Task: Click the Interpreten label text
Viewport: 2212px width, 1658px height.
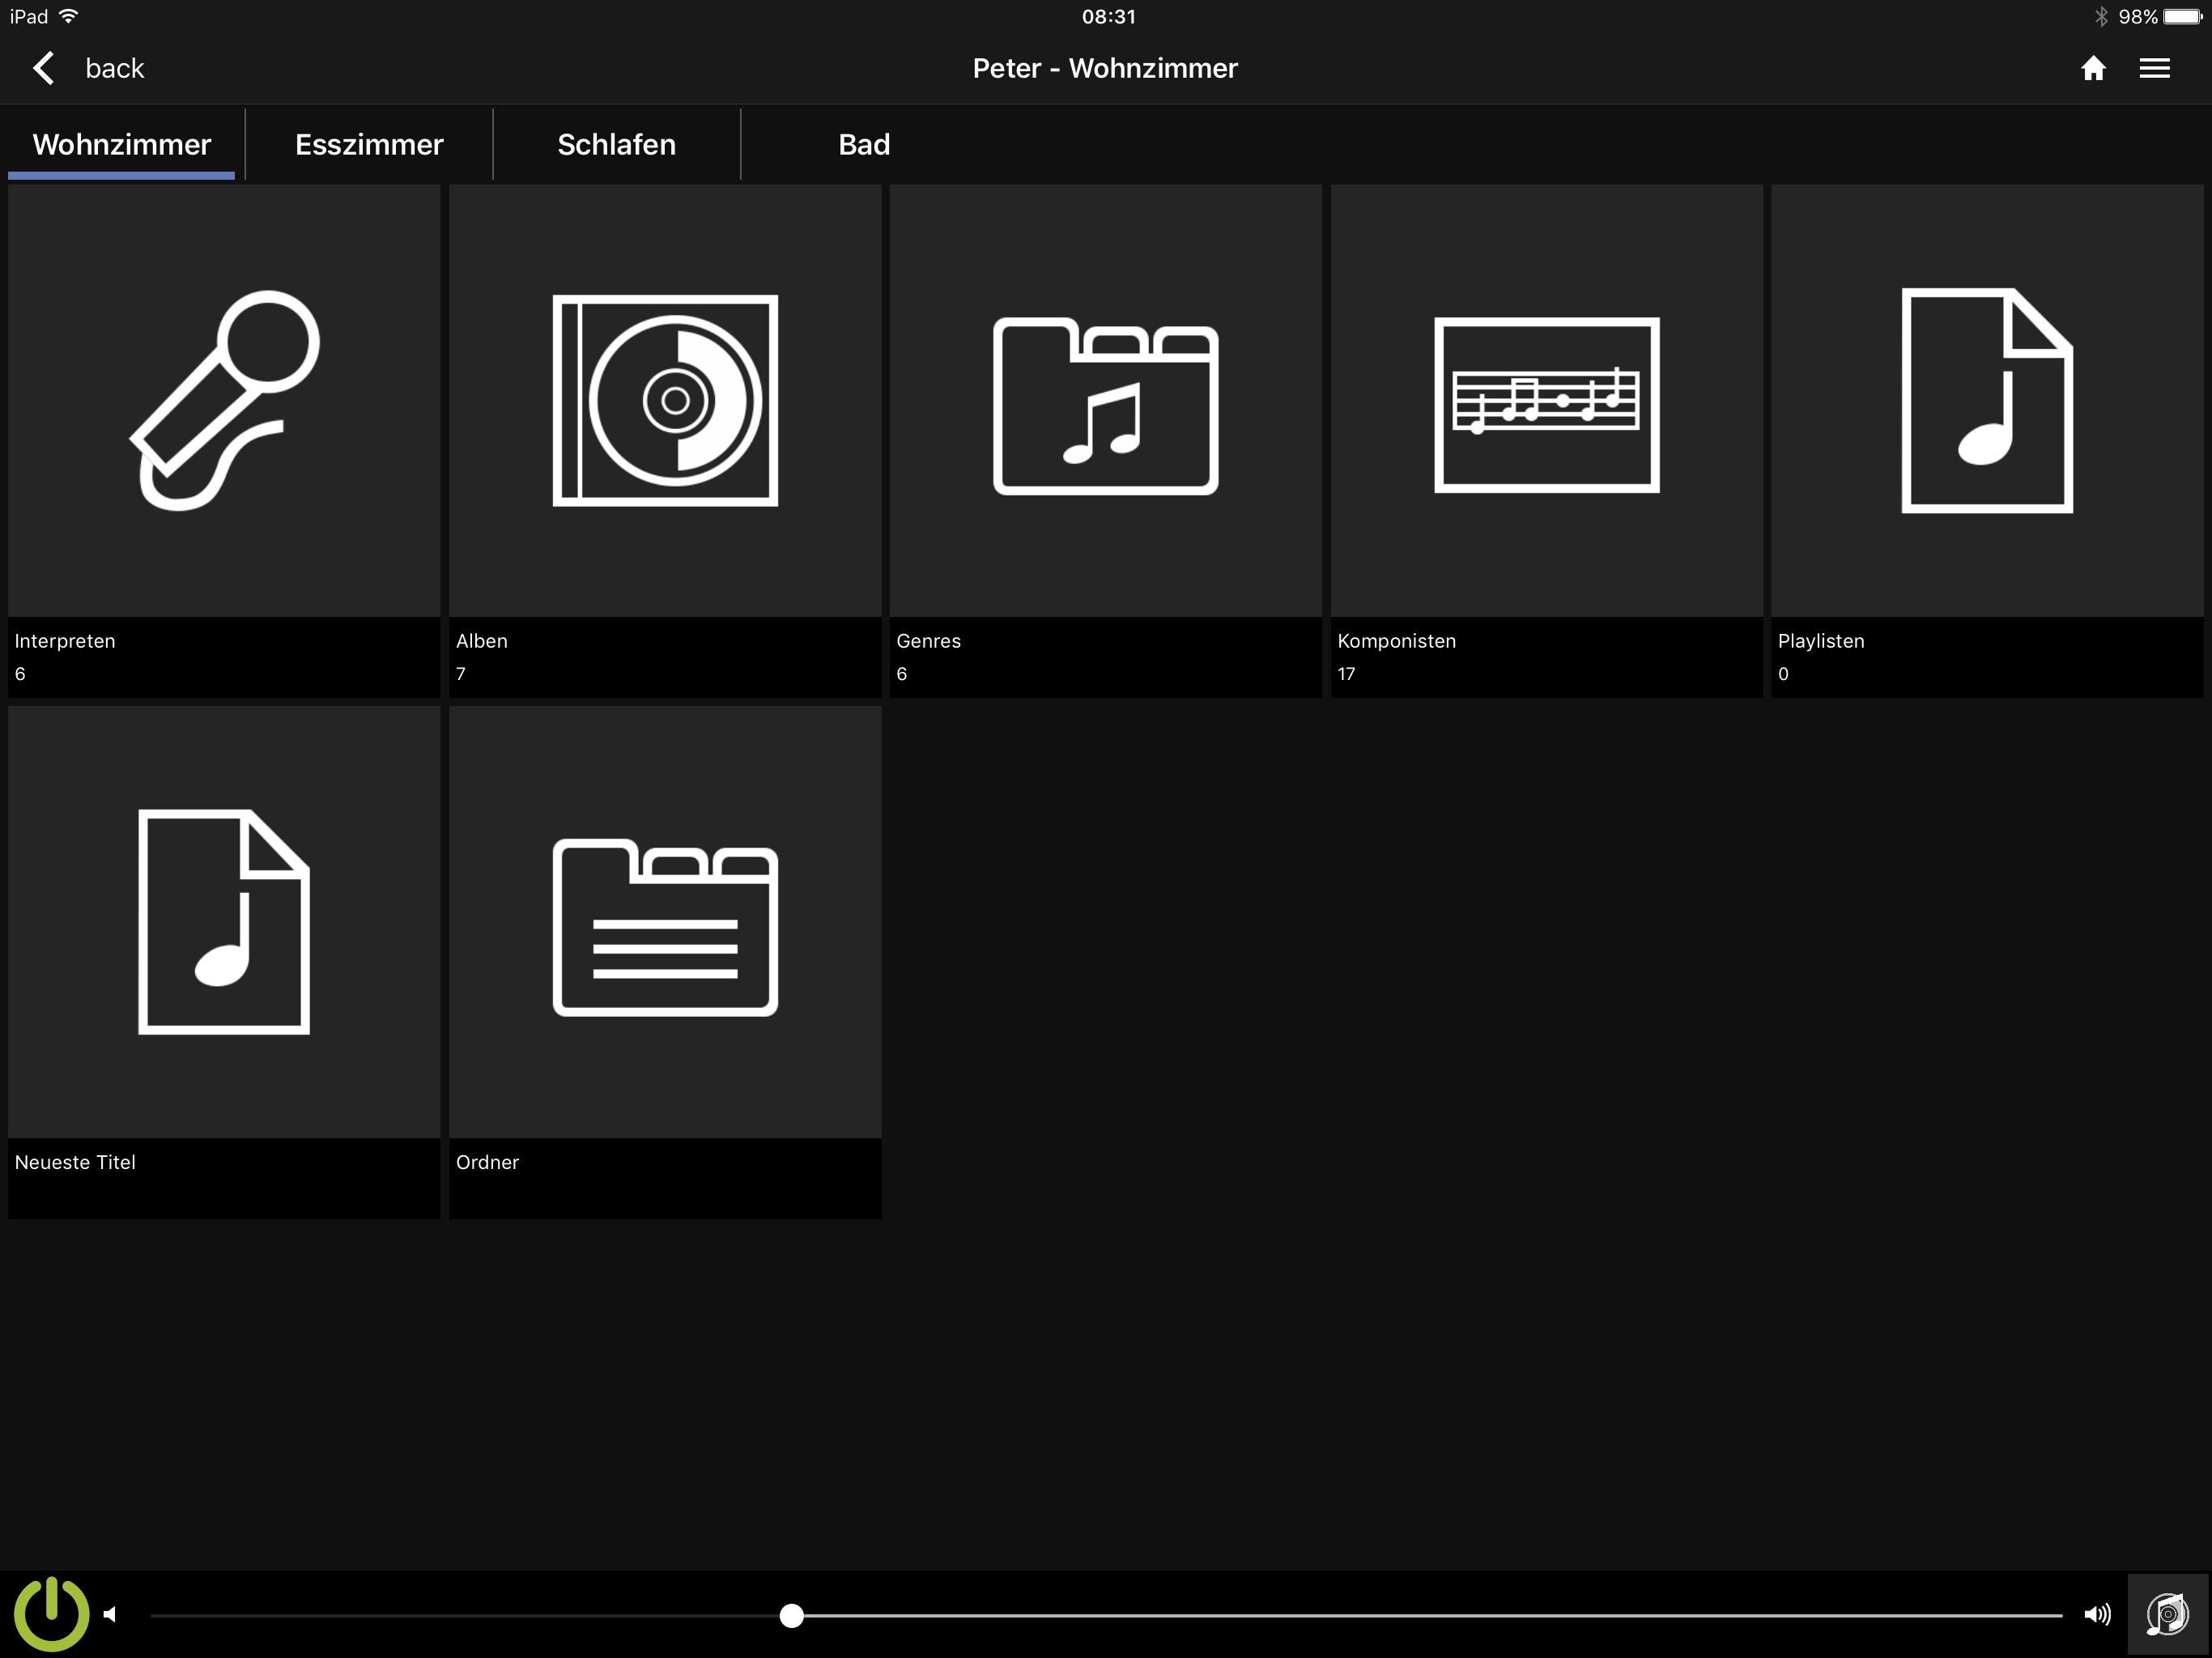Action: coord(65,641)
